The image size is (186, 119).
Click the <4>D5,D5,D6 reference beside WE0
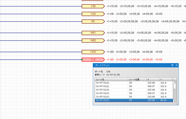[x=161, y=40]
